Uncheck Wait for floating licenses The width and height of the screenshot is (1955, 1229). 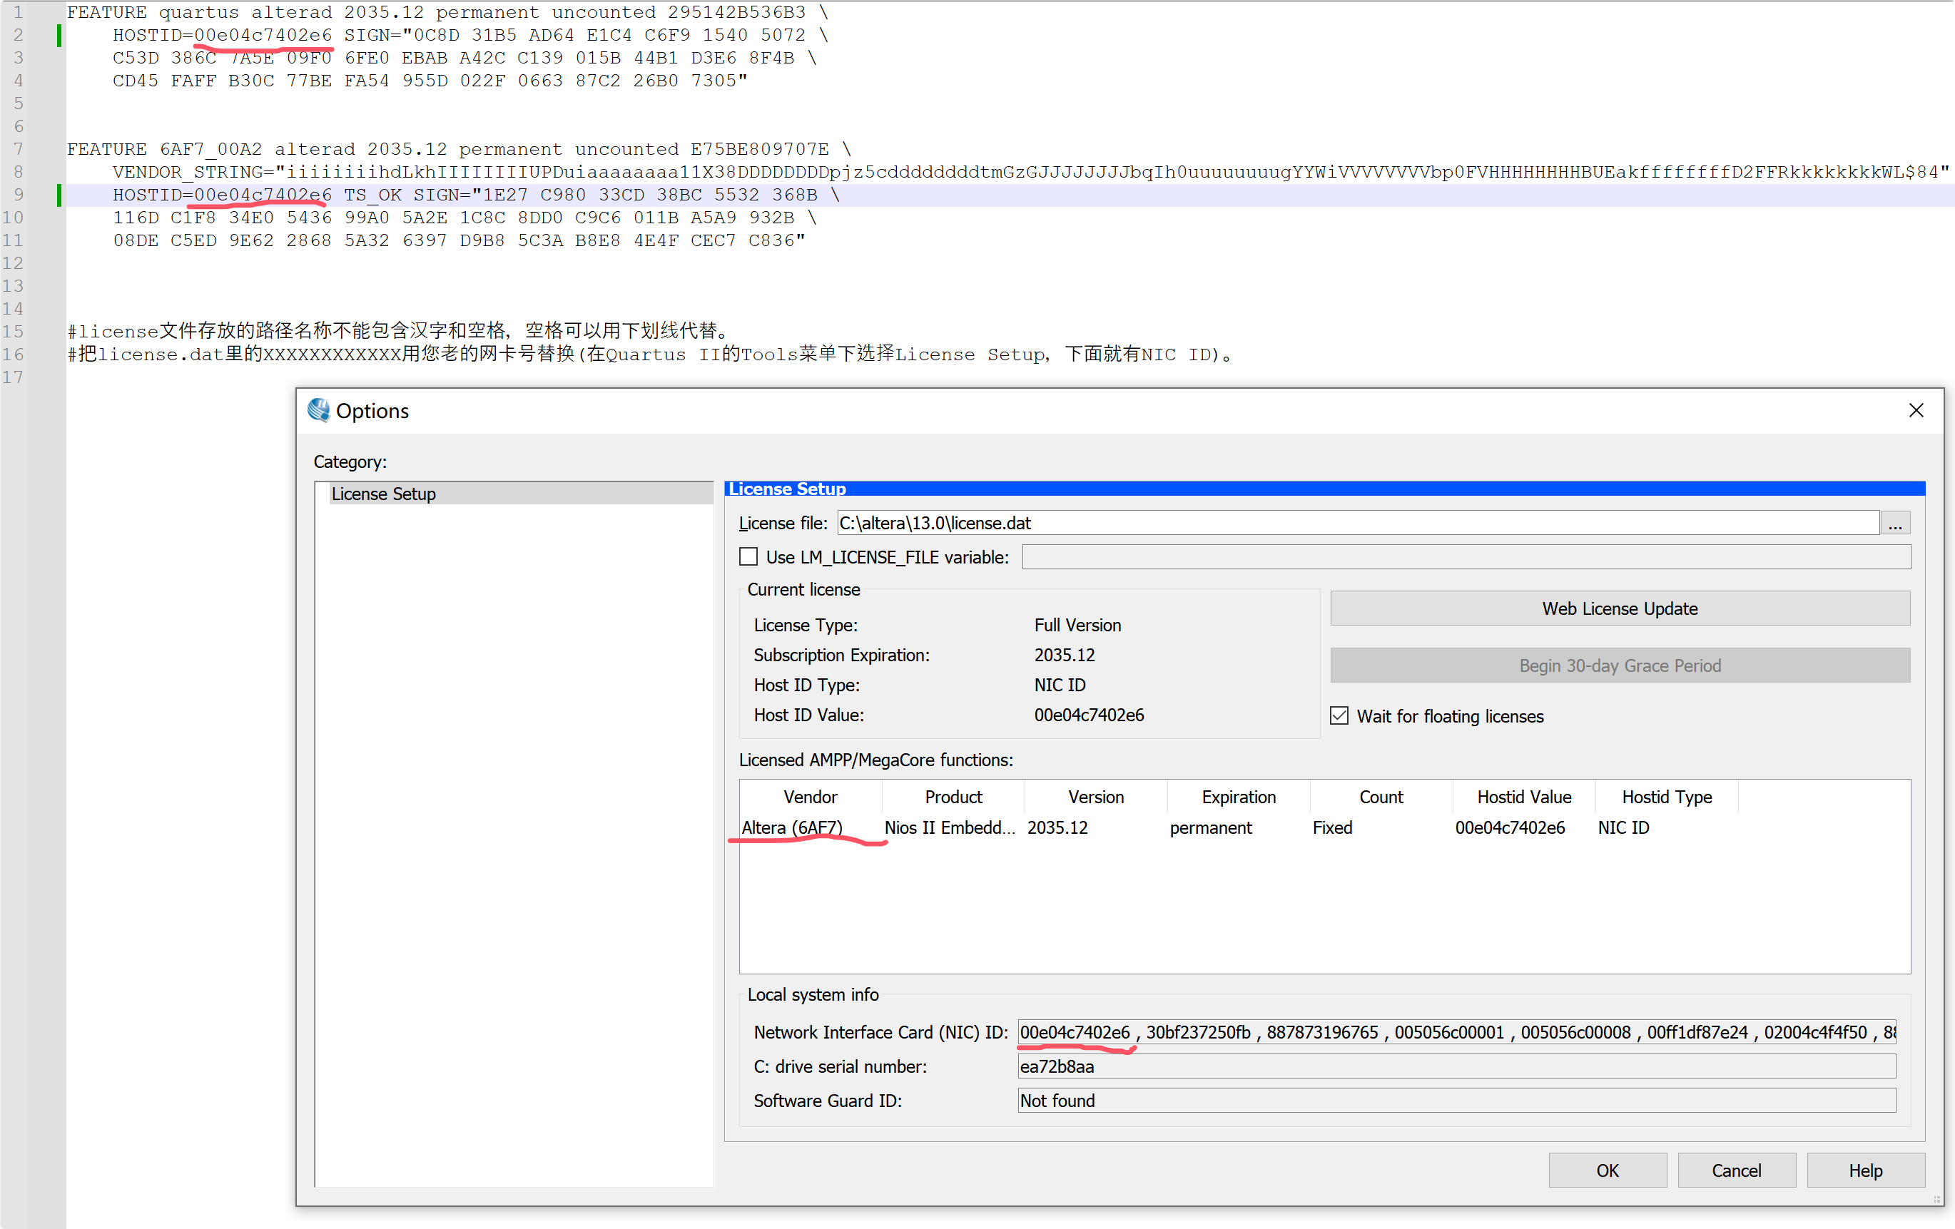[x=1339, y=715]
